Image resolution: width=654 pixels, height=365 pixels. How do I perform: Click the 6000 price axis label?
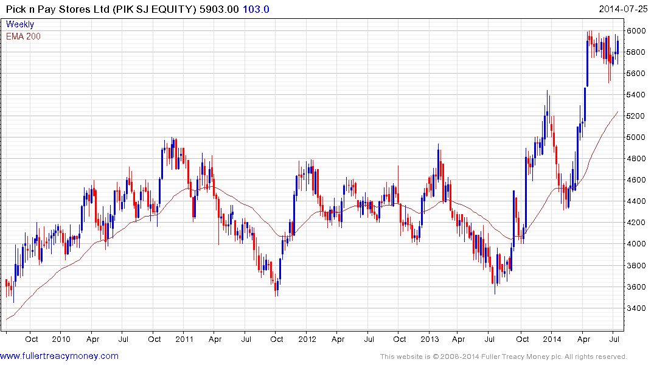[636, 30]
